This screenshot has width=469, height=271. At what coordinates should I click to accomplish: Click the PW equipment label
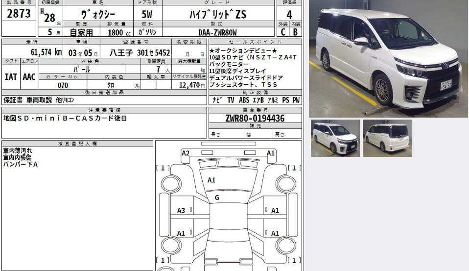pyautogui.click(x=296, y=100)
